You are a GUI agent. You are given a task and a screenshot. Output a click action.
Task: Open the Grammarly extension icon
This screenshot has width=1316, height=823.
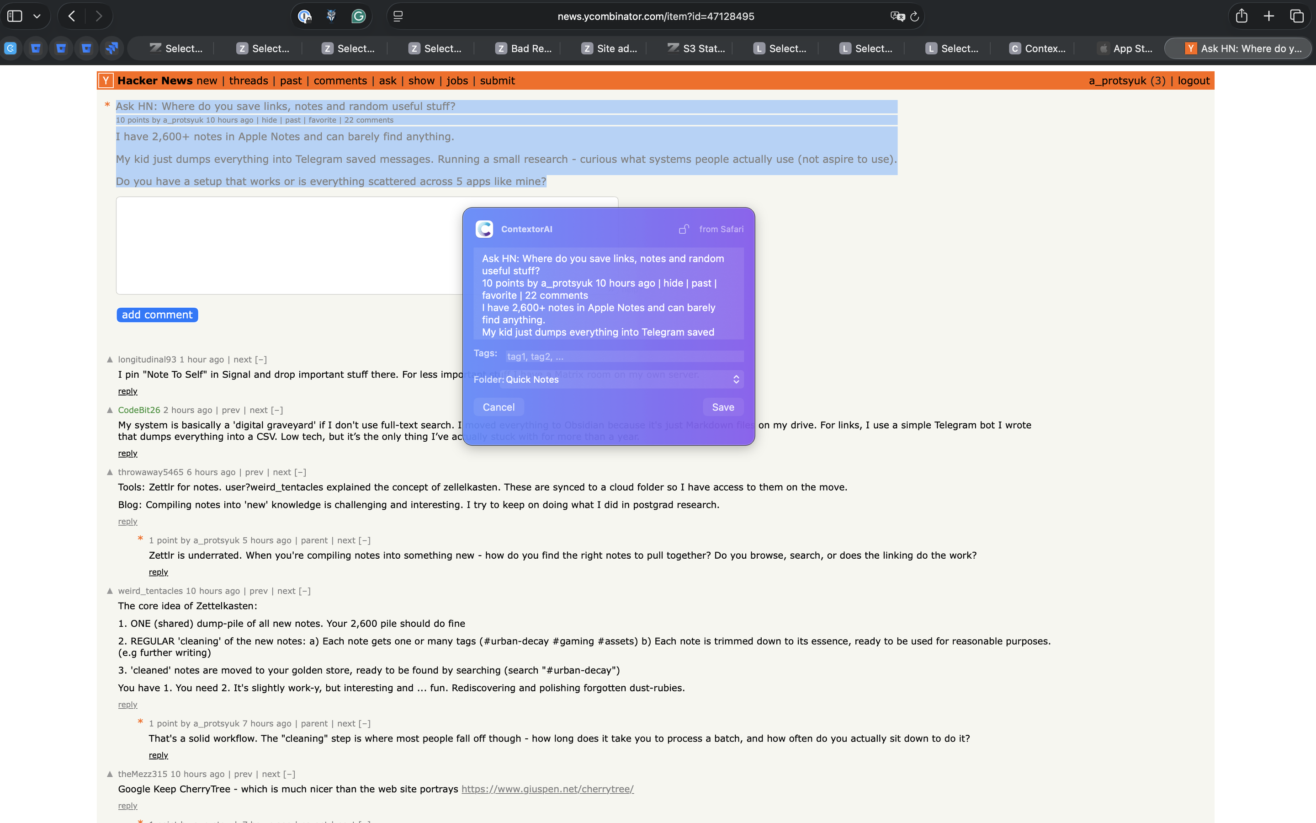pyautogui.click(x=359, y=16)
